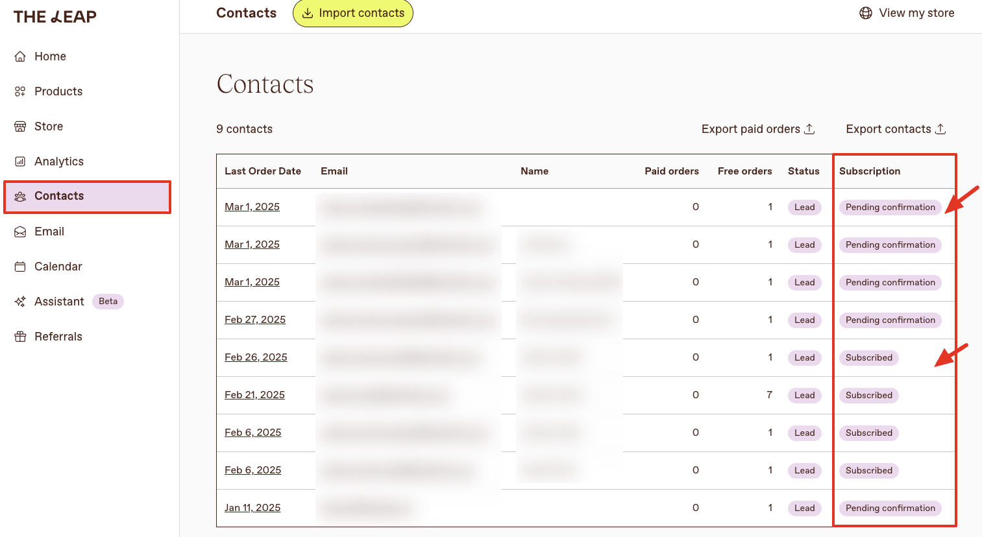
Task: Click the Lead status in Feb 27, 2025 row
Action: point(805,320)
